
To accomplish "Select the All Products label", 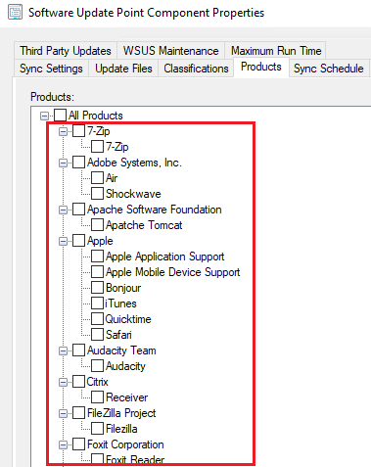I will tap(96, 116).
